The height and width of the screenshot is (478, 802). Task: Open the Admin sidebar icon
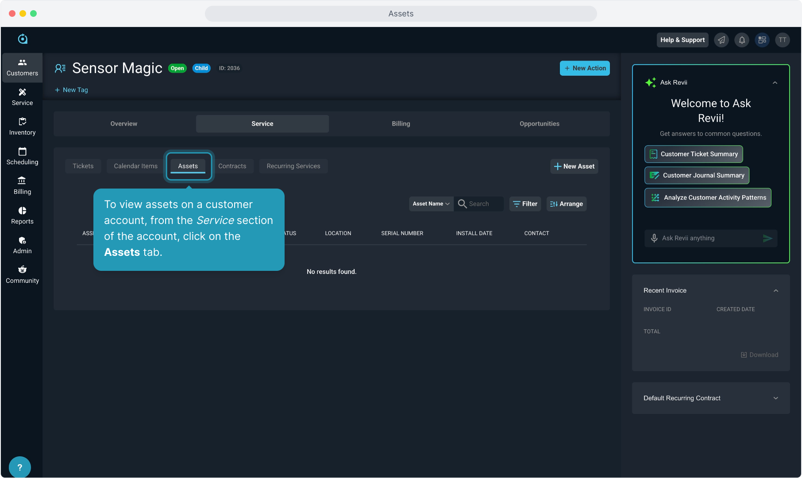[x=22, y=245]
